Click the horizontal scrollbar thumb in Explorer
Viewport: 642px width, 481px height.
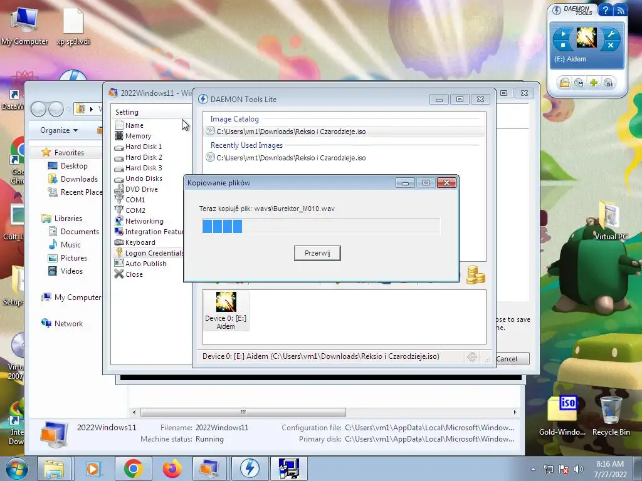pos(243,412)
